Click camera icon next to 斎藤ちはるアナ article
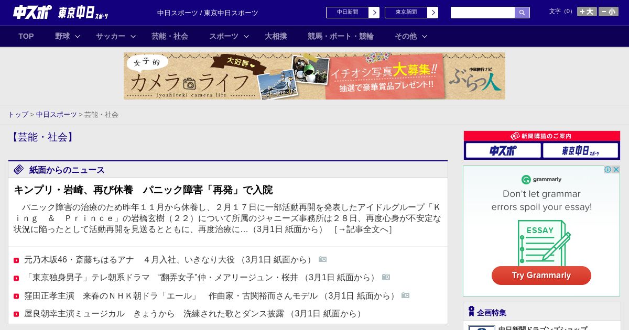 click(x=323, y=259)
